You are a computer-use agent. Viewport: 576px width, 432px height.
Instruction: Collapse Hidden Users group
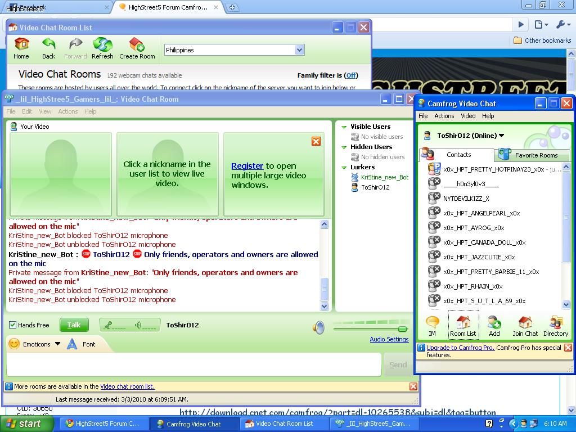coord(344,147)
